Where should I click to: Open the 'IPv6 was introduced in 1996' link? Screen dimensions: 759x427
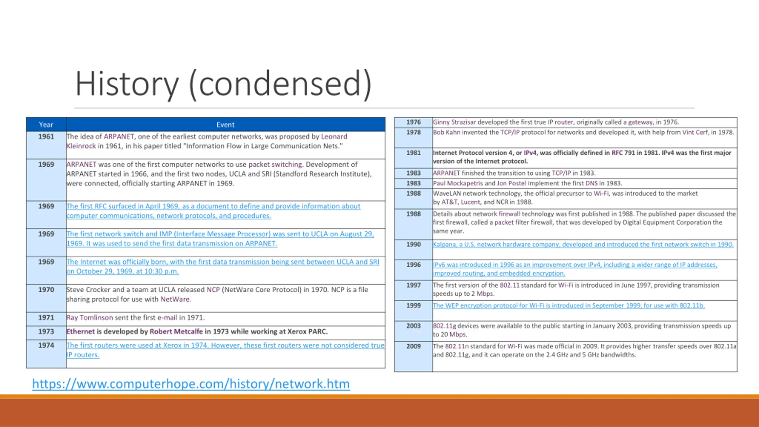pyautogui.click(x=575, y=265)
